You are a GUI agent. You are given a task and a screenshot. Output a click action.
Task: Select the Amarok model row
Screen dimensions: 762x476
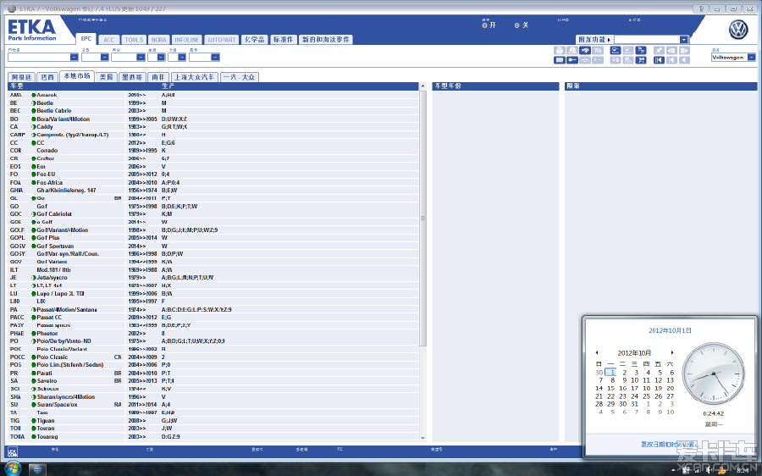(x=213, y=95)
